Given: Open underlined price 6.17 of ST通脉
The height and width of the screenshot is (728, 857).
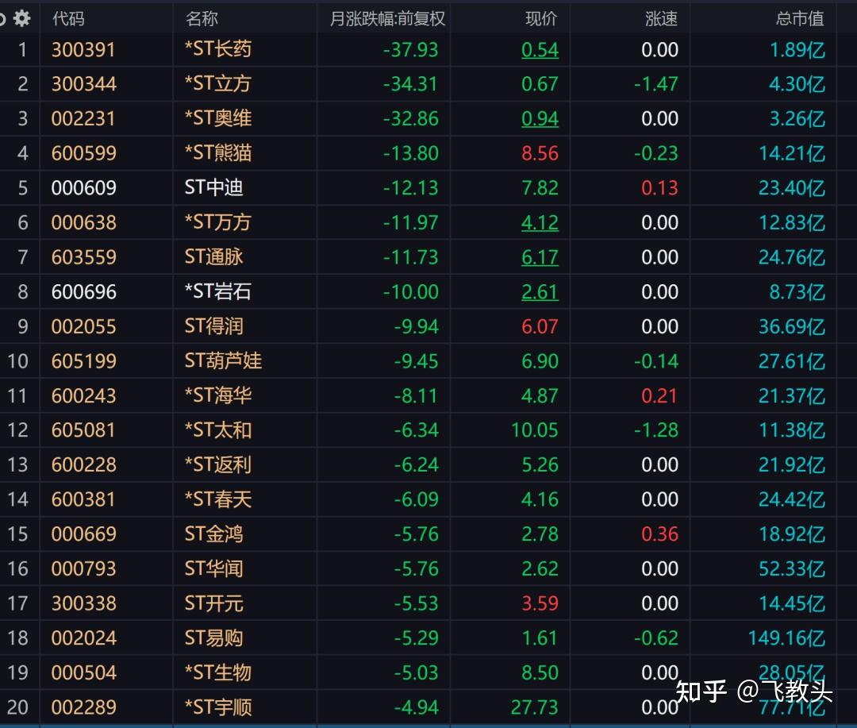Looking at the screenshot, I should pyautogui.click(x=540, y=257).
